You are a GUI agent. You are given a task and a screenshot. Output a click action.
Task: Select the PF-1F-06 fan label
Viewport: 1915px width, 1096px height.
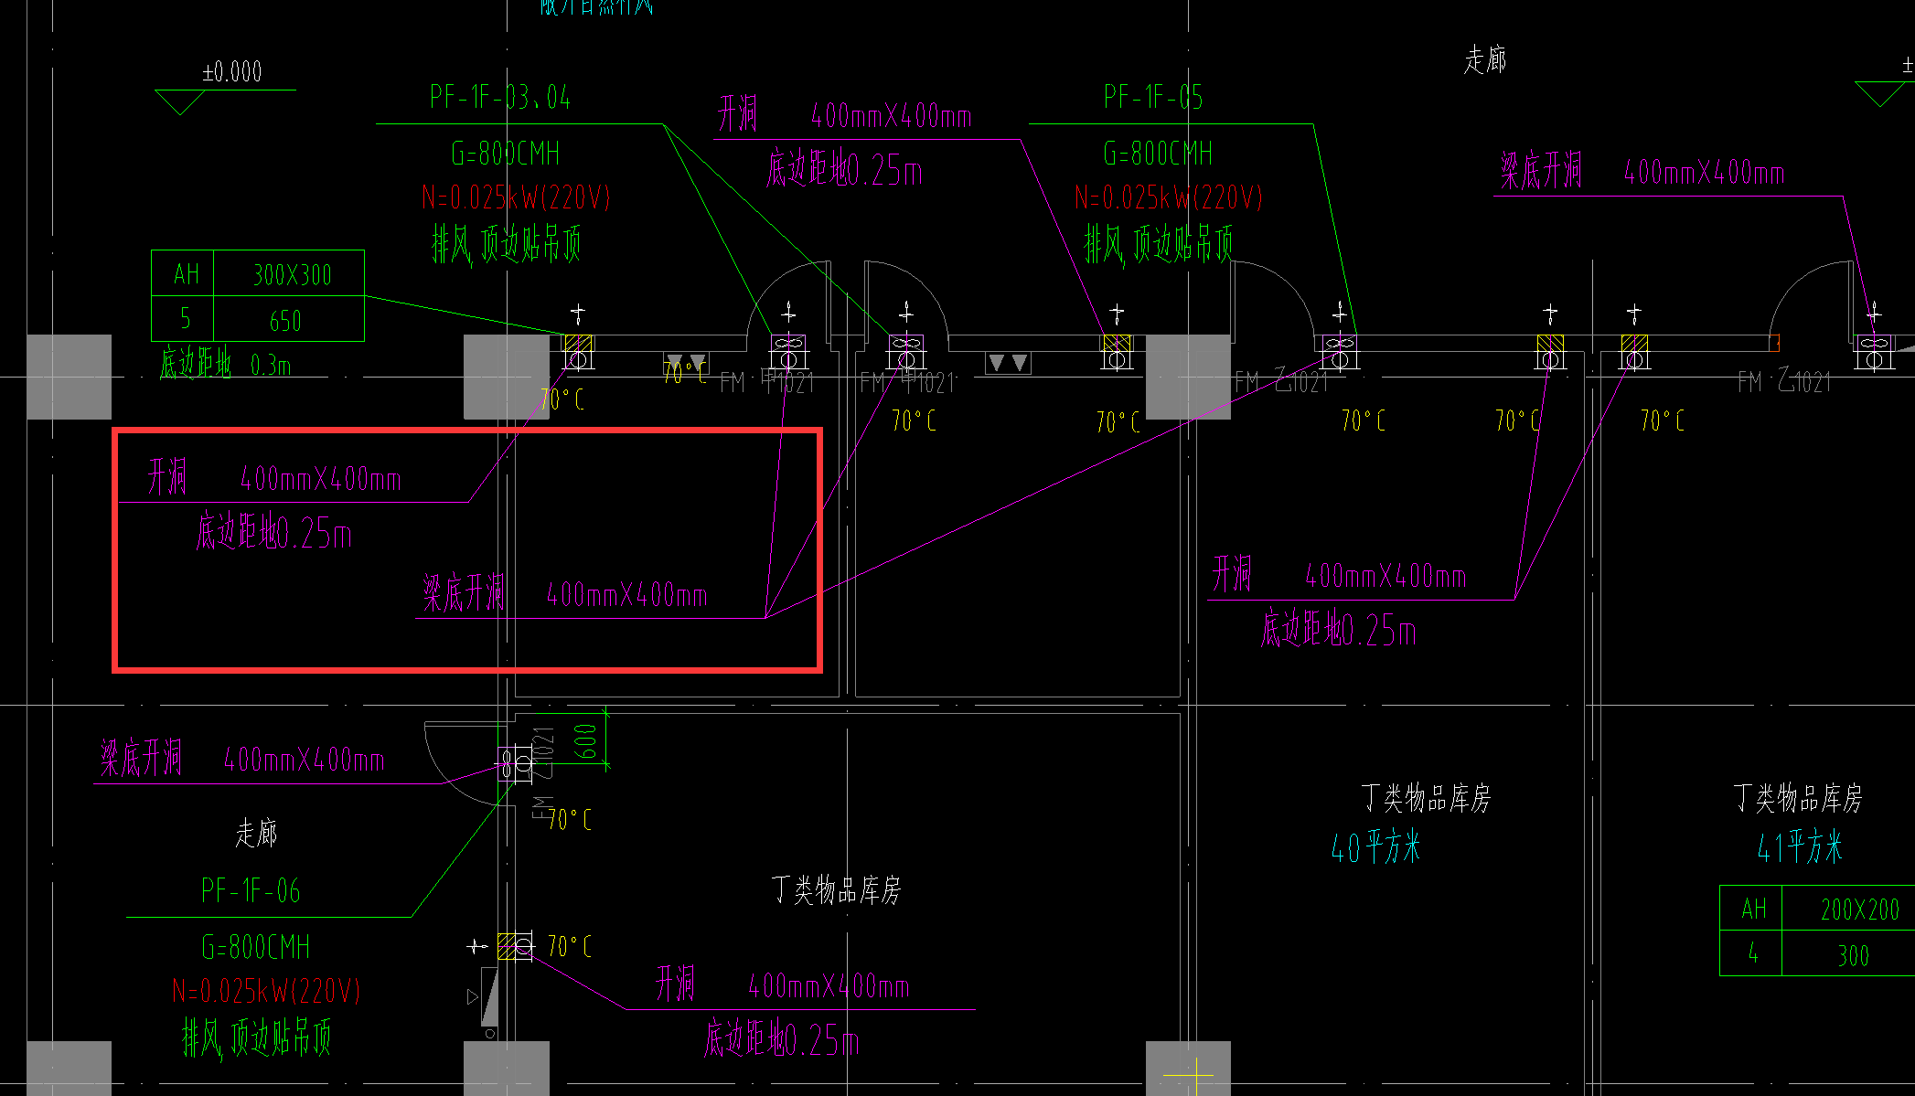(251, 890)
